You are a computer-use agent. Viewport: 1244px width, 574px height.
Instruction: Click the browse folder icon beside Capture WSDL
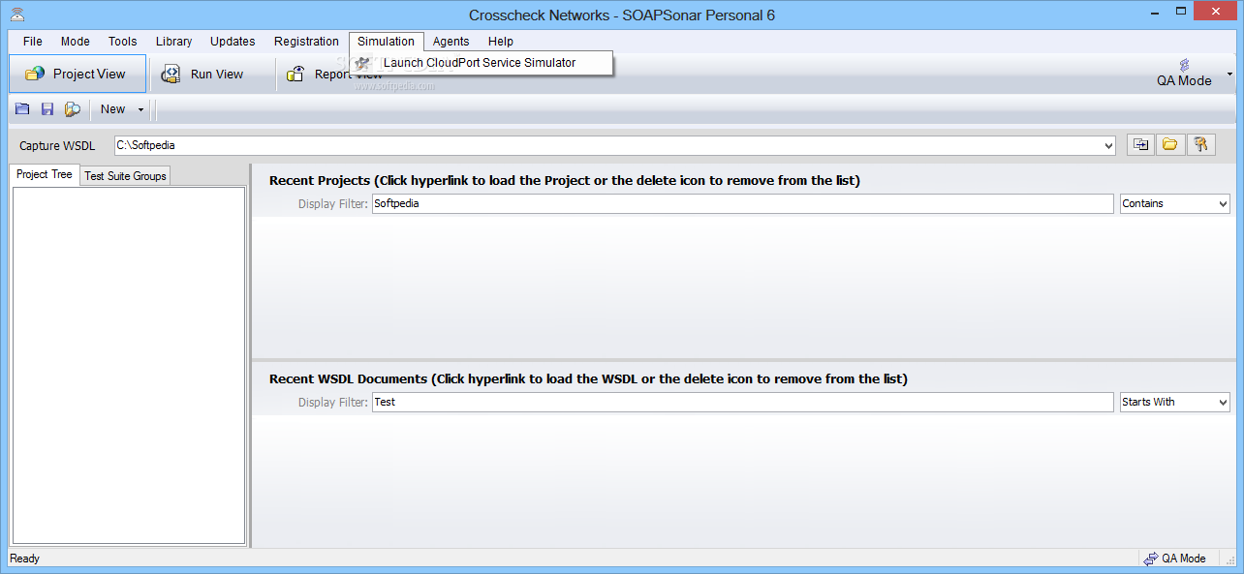(x=1170, y=144)
